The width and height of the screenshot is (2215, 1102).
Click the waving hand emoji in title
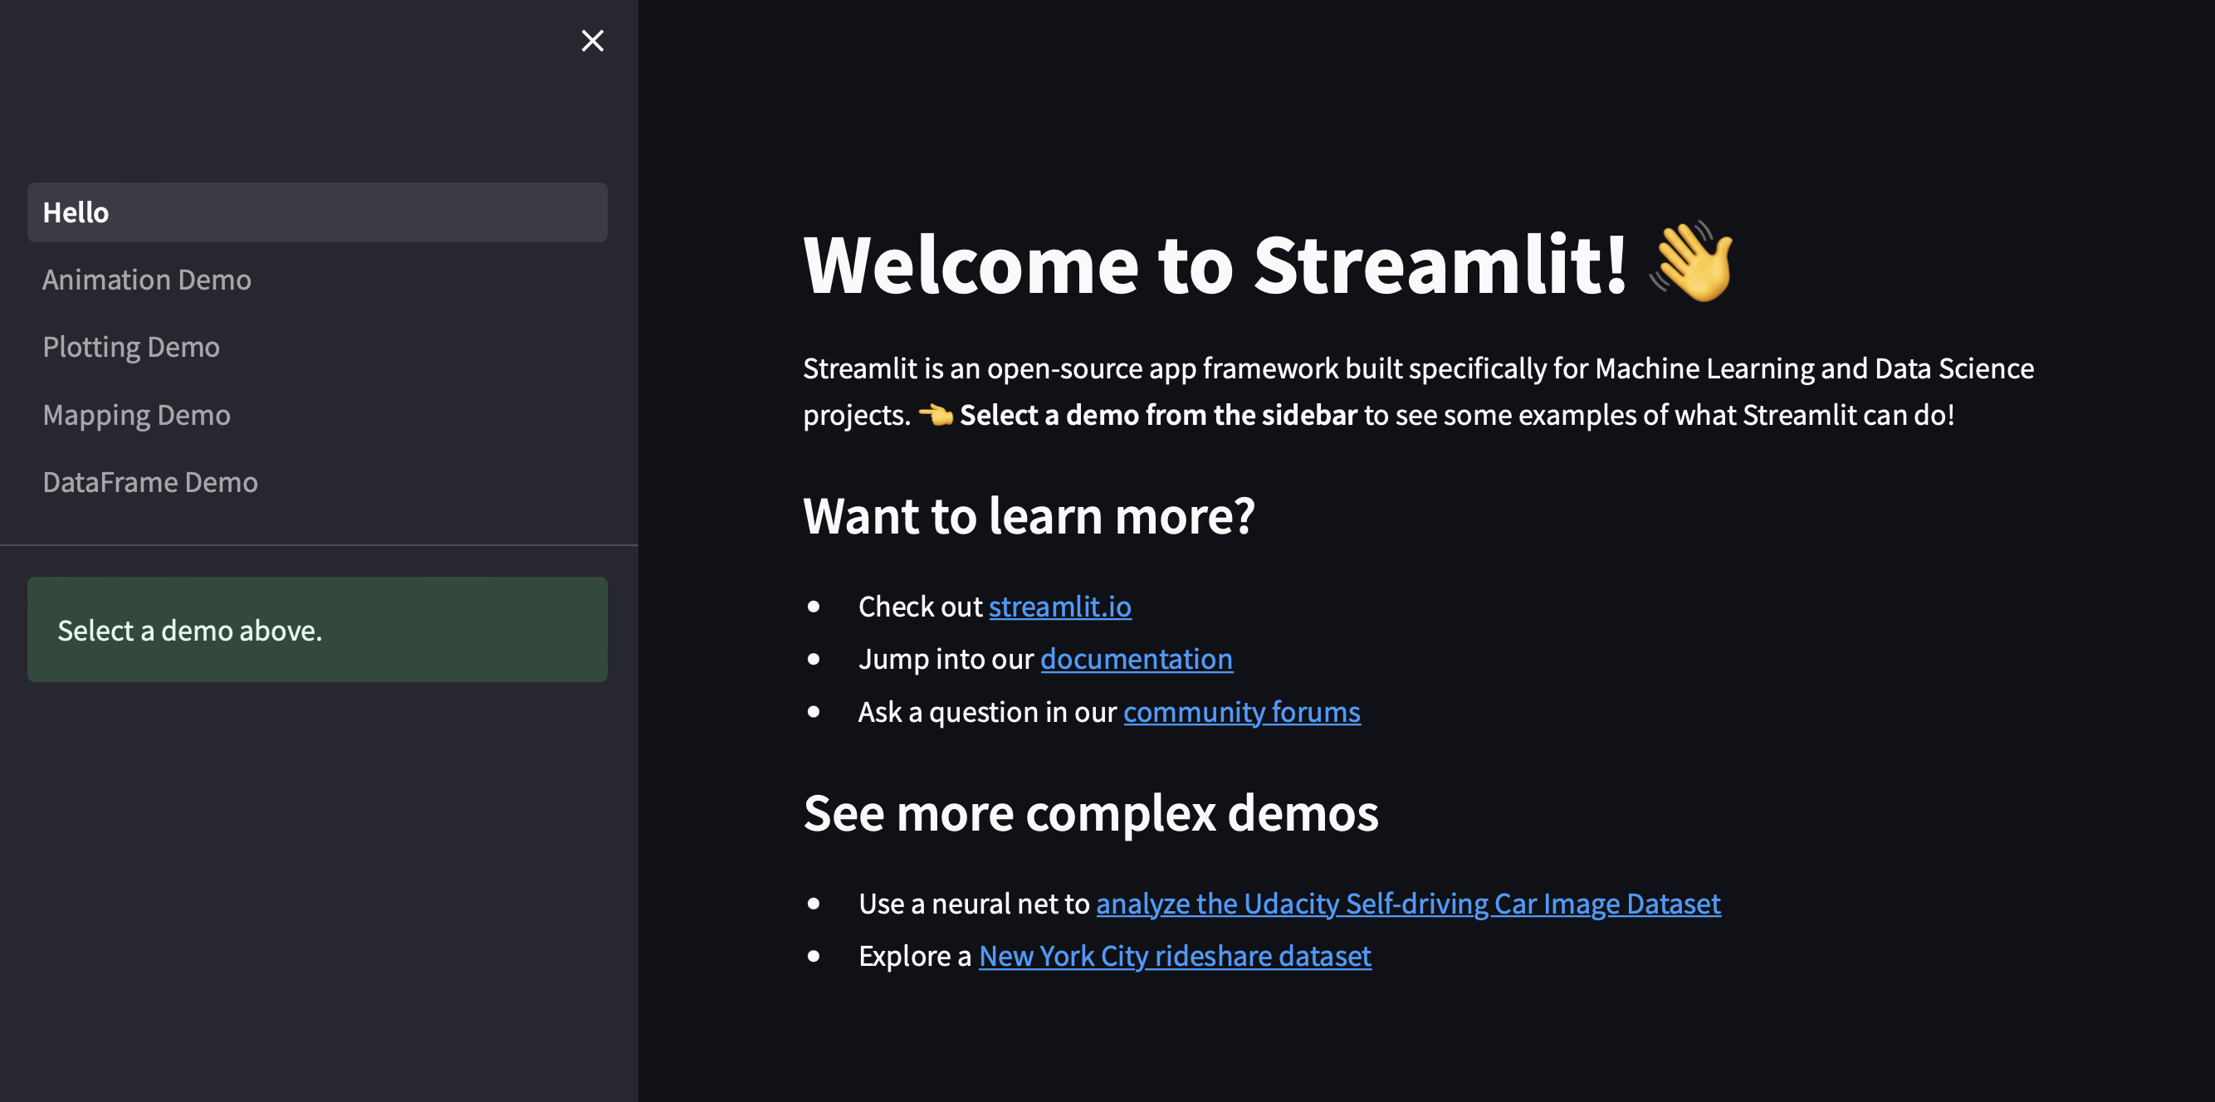click(1691, 262)
